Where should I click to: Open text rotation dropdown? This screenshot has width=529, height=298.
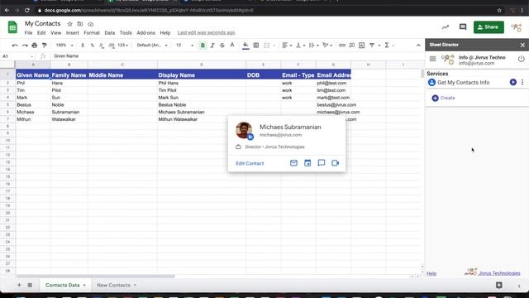(327, 46)
